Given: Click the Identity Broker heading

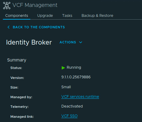Looking at the screenshot, I should (x=29, y=42).
